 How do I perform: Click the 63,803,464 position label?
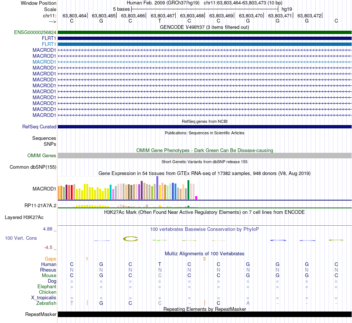74,16
